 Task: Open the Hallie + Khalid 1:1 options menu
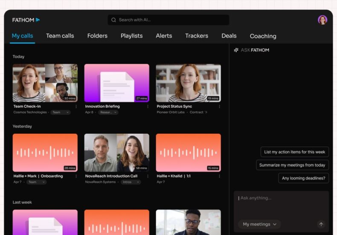pyautogui.click(x=220, y=176)
